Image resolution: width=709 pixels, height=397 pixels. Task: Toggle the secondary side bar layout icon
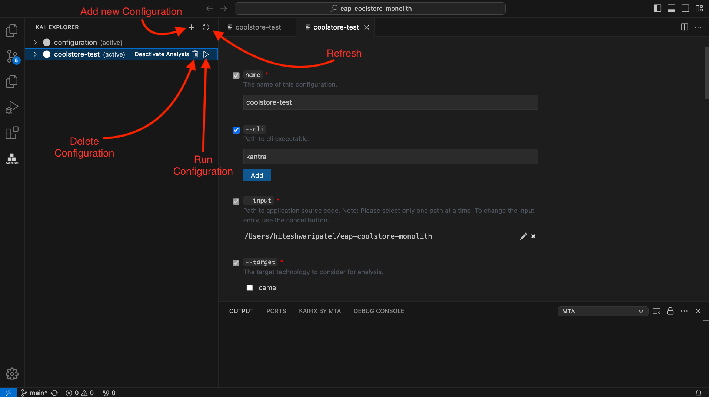[685, 8]
